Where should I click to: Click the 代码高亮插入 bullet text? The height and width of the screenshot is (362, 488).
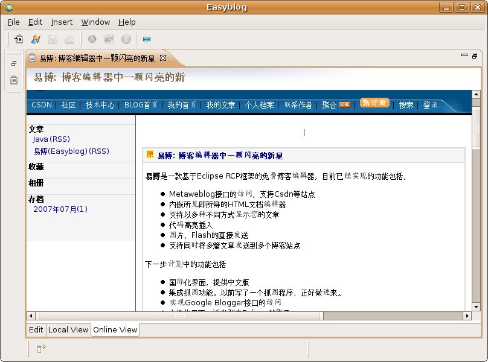(191, 225)
